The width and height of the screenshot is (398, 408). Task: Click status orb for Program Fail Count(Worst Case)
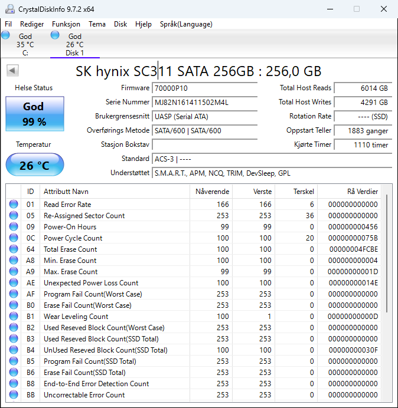(x=14, y=294)
